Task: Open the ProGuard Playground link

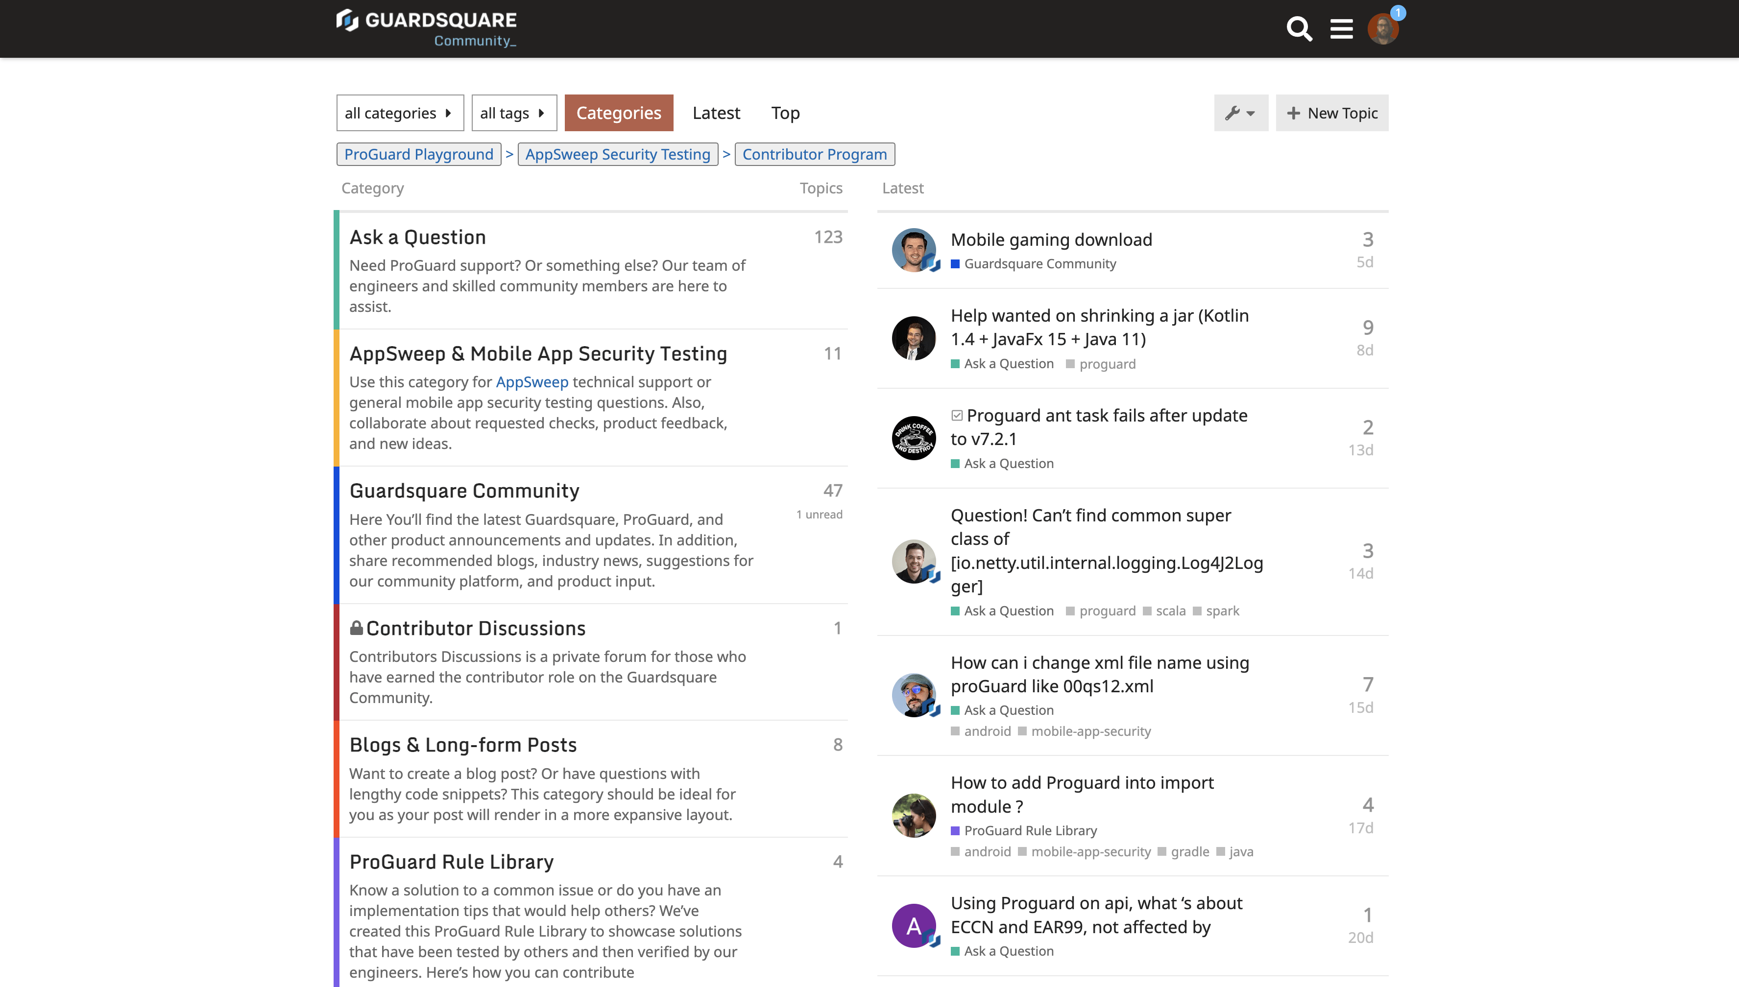Action: [x=418, y=155]
